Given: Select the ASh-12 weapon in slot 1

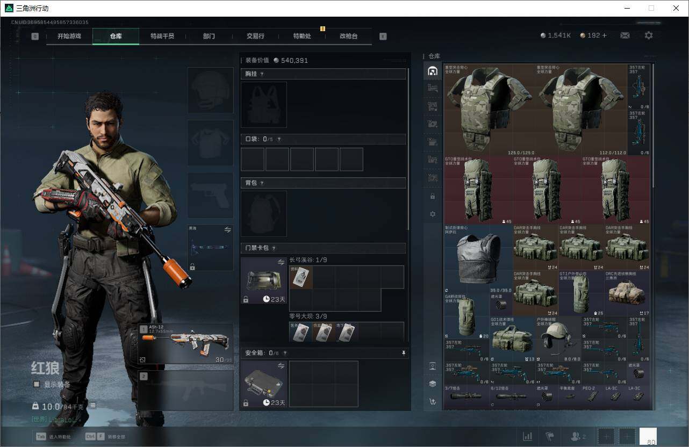Looking at the screenshot, I should click(185, 344).
